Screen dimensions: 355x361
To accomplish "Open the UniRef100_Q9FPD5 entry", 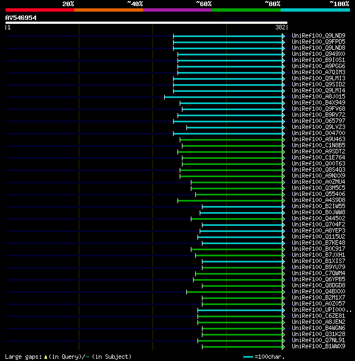I will [x=318, y=42].
